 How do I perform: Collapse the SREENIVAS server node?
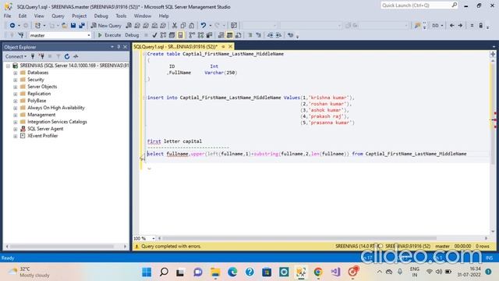8,66
